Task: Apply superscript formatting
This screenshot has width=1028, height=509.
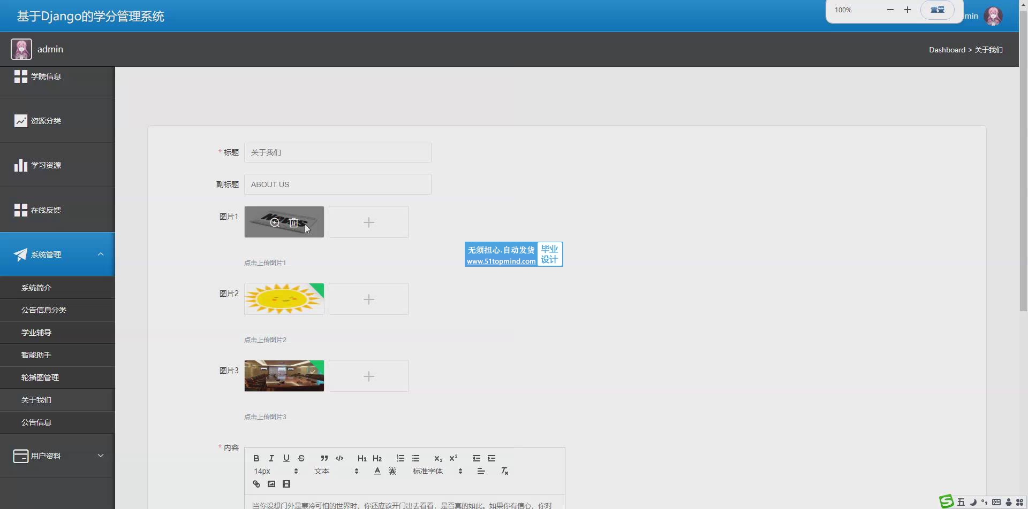Action: click(x=453, y=458)
